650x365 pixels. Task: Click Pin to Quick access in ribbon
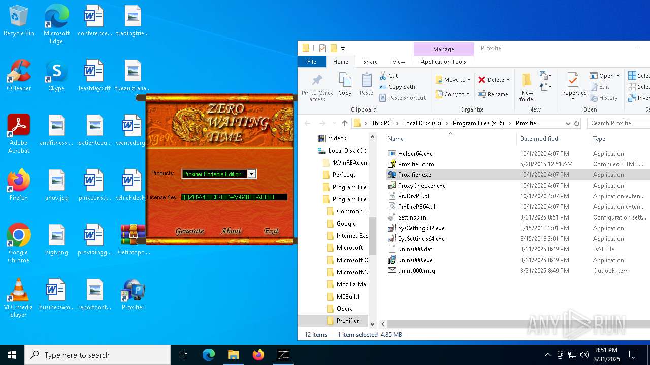pyautogui.click(x=317, y=88)
